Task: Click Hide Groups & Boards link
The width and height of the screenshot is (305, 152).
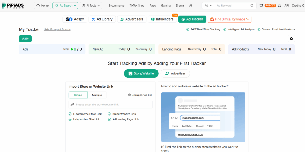Action: click(57, 29)
